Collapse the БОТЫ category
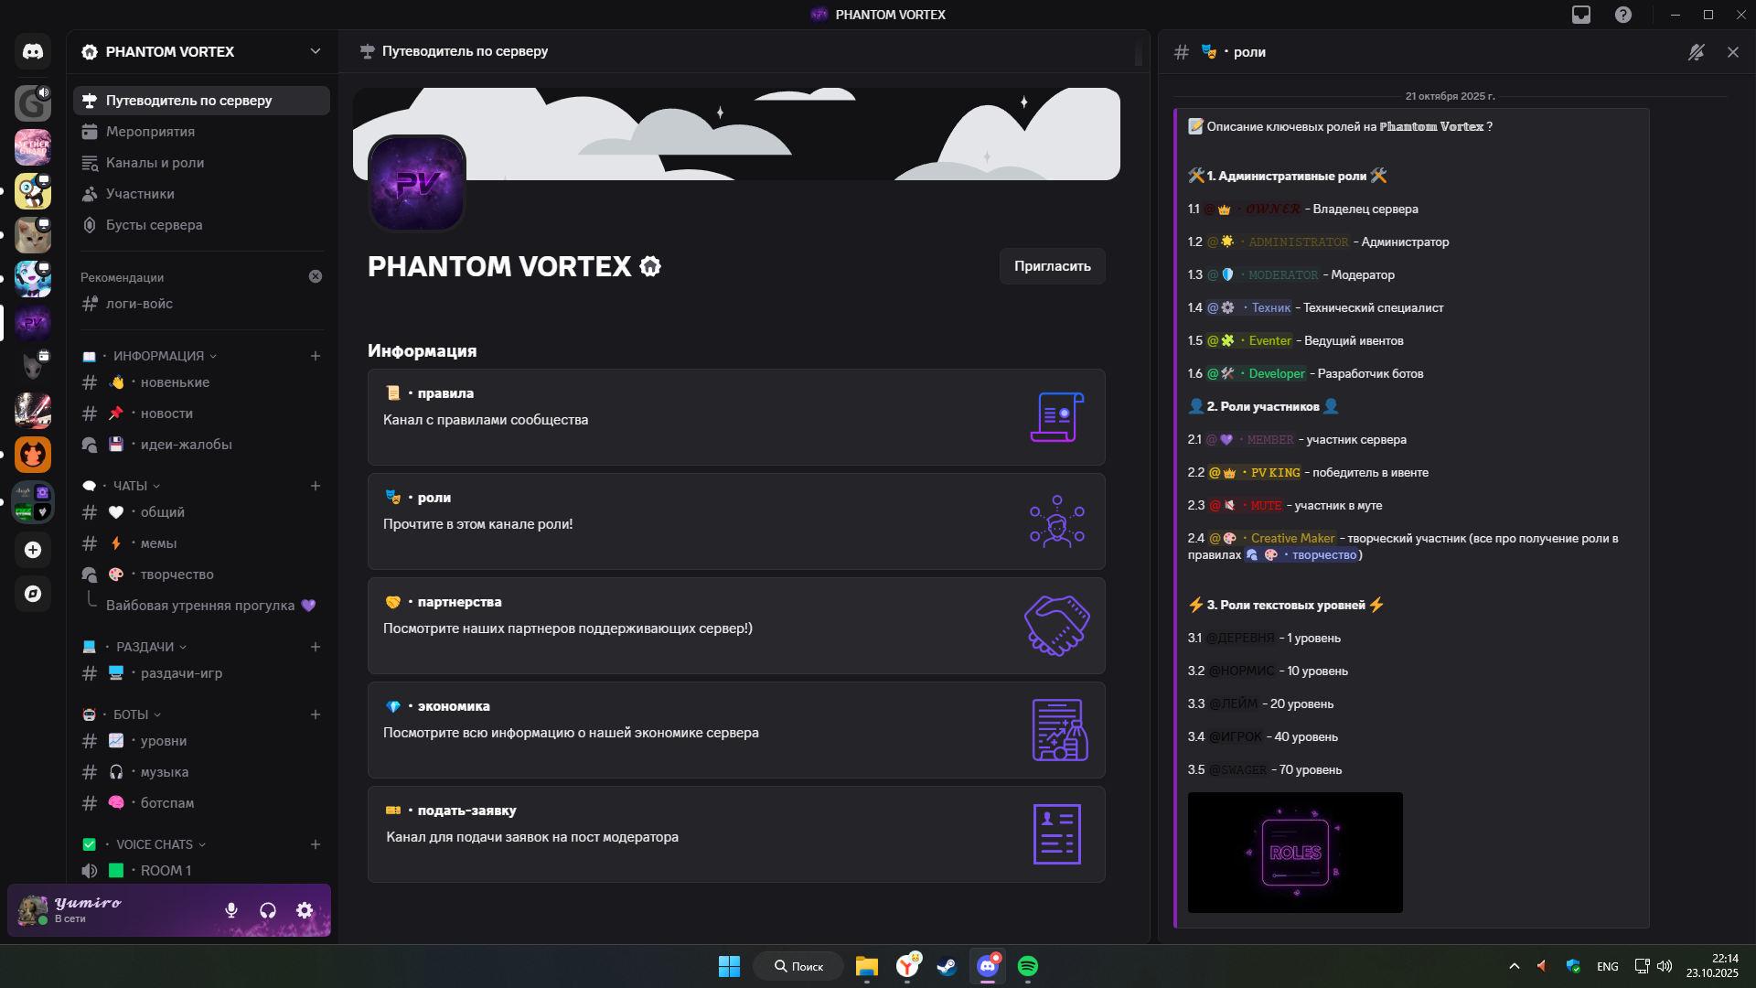The width and height of the screenshot is (1756, 988). pos(132,714)
